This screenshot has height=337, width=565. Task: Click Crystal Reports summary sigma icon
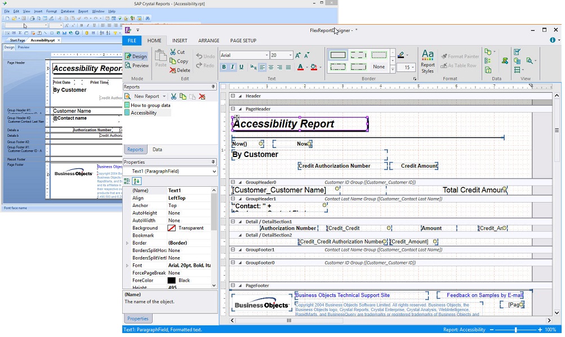pos(20,33)
